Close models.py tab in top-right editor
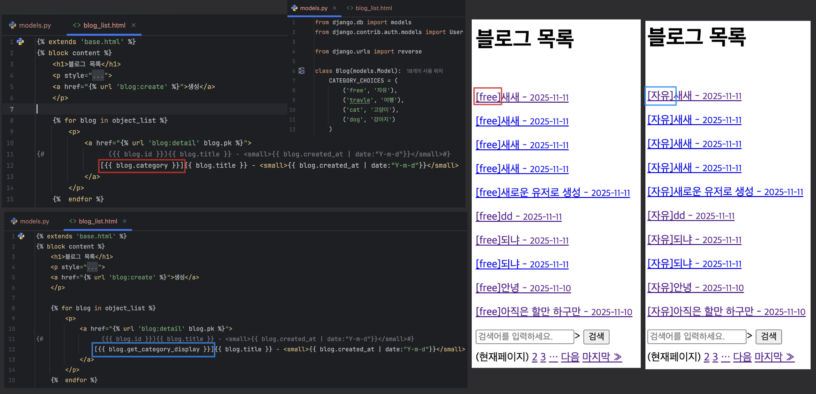 click(x=335, y=8)
